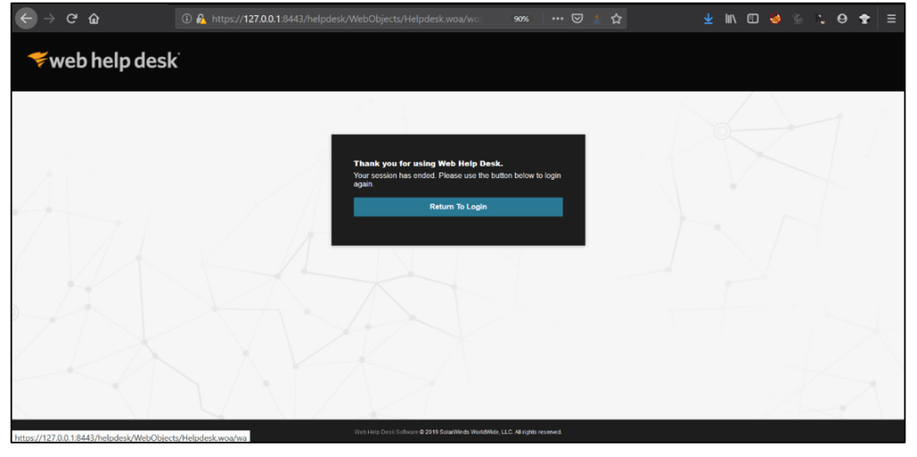Reset the 90% zoom level indicator
The width and height of the screenshot is (917, 457).
point(520,19)
